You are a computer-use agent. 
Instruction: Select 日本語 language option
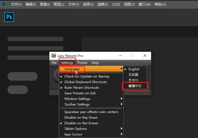tap(135, 74)
